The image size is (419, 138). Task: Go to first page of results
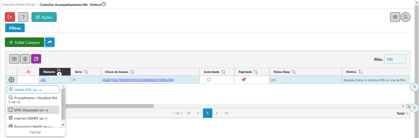[189, 113]
